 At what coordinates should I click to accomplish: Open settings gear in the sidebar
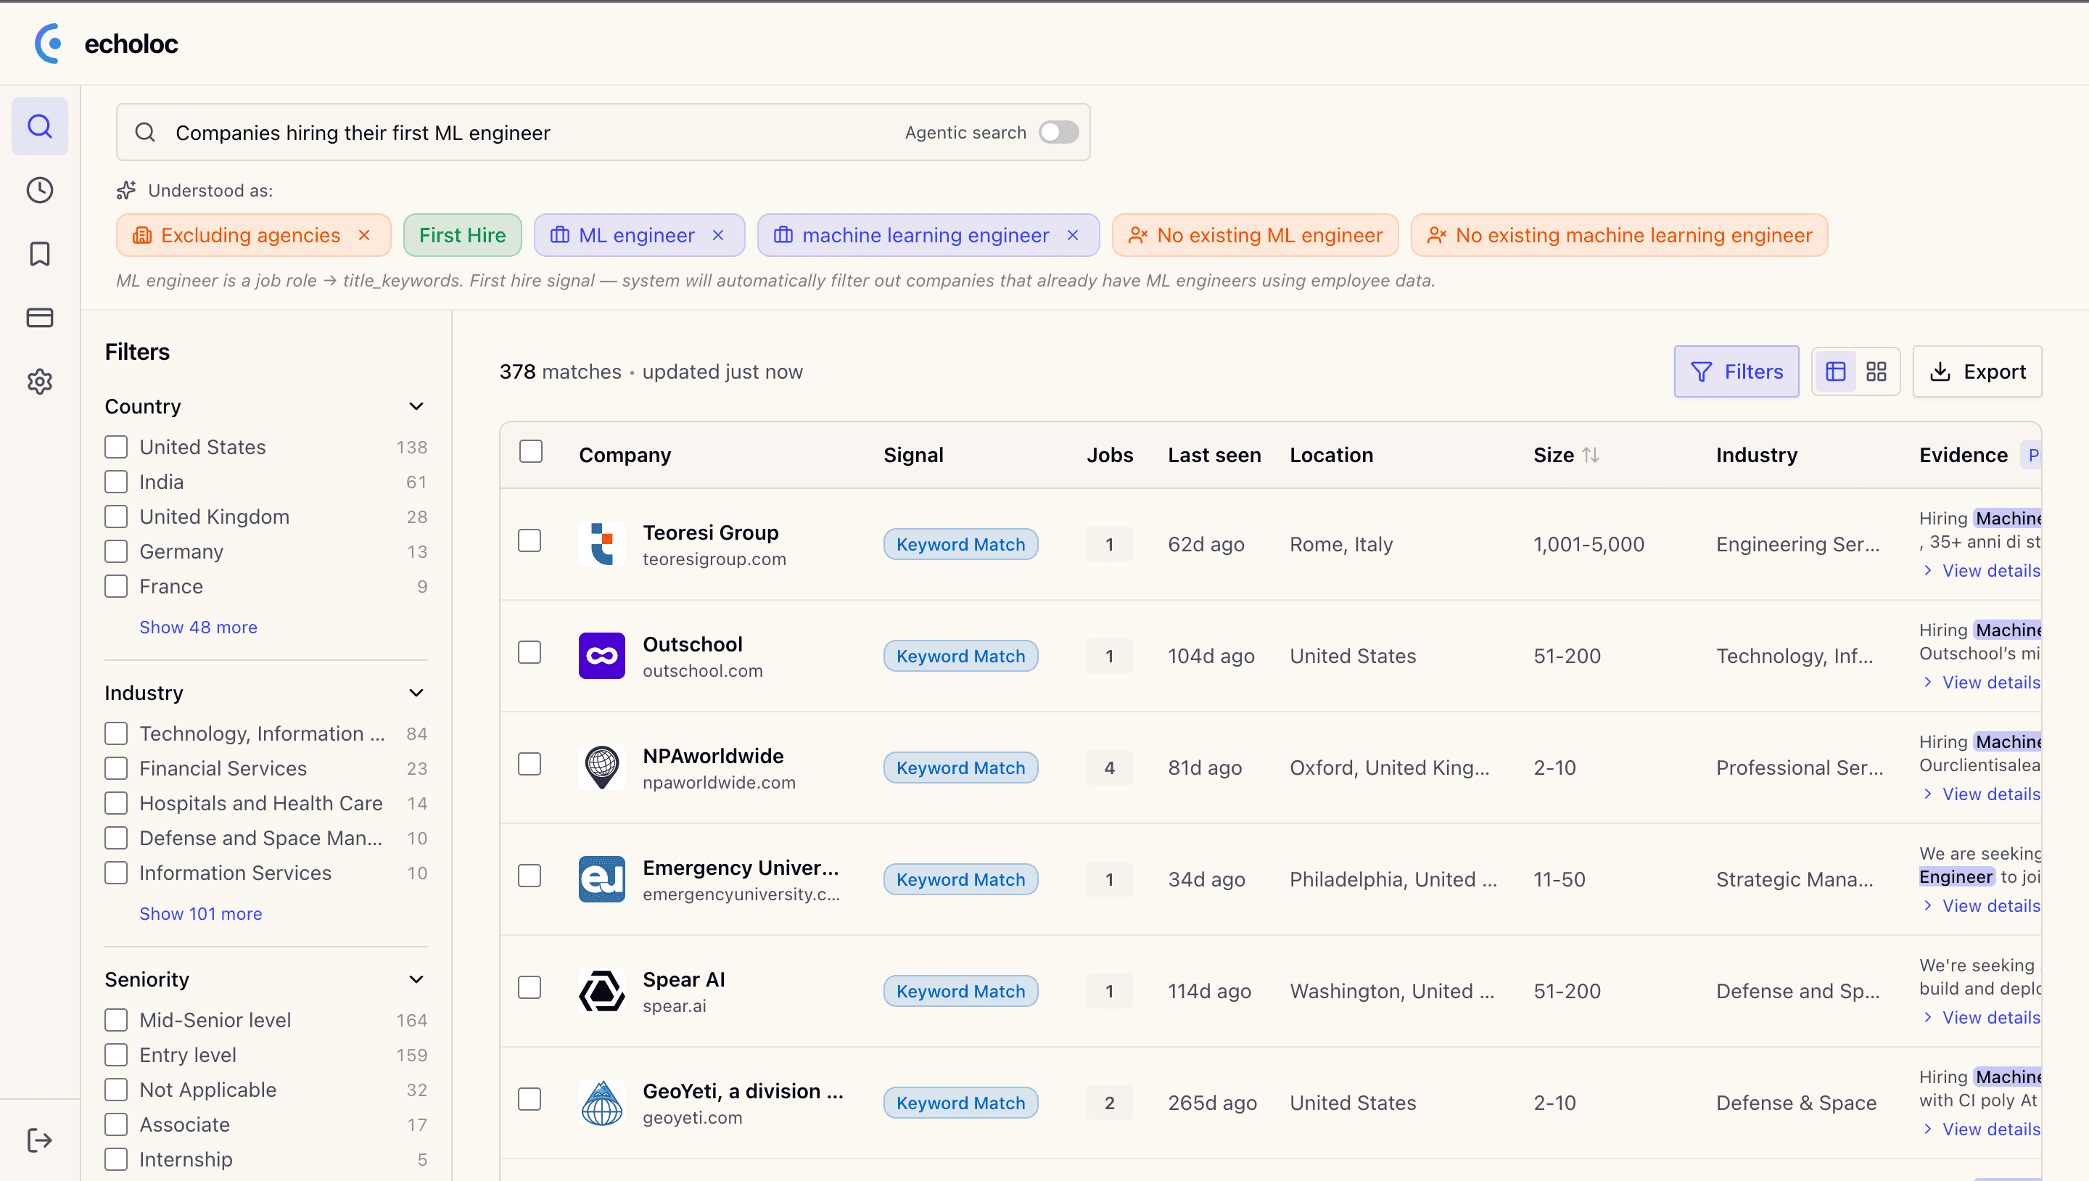click(x=40, y=382)
